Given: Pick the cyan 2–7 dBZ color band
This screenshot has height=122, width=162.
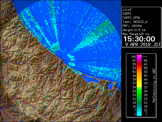Looking at the screenshot, I should 139,114.
